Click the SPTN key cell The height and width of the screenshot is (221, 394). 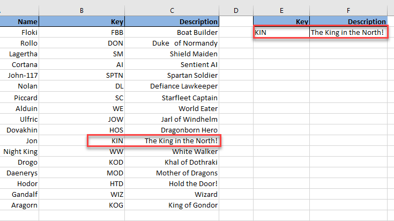click(x=82, y=75)
